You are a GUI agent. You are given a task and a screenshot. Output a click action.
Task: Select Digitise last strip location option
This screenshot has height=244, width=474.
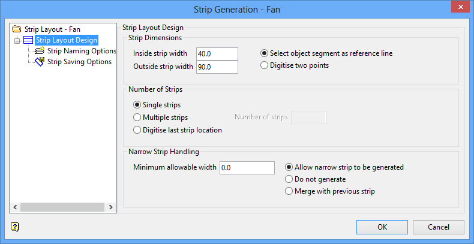coord(137,129)
